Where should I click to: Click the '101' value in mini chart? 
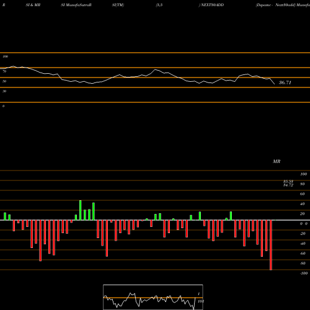tap(201, 301)
